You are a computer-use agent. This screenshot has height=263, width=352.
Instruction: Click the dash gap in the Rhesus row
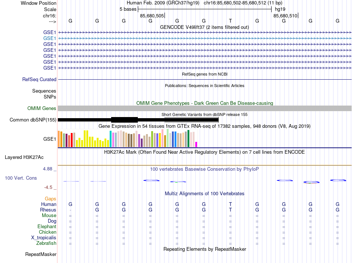tap(70, 210)
